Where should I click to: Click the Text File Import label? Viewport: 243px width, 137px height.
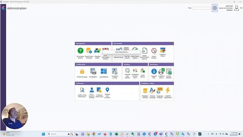(127, 57)
